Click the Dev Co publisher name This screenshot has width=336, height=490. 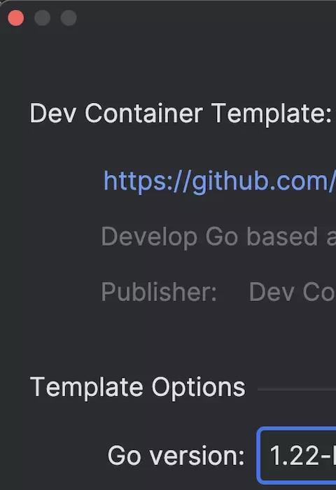point(292,292)
